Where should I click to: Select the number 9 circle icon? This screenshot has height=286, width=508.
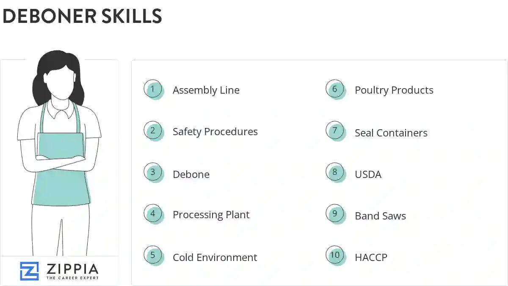pyautogui.click(x=335, y=214)
